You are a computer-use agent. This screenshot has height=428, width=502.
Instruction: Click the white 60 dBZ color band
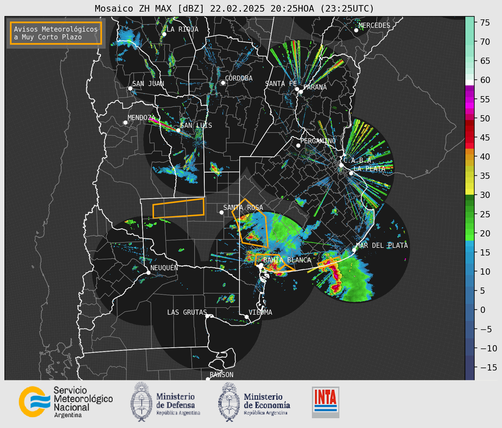tap(470, 82)
